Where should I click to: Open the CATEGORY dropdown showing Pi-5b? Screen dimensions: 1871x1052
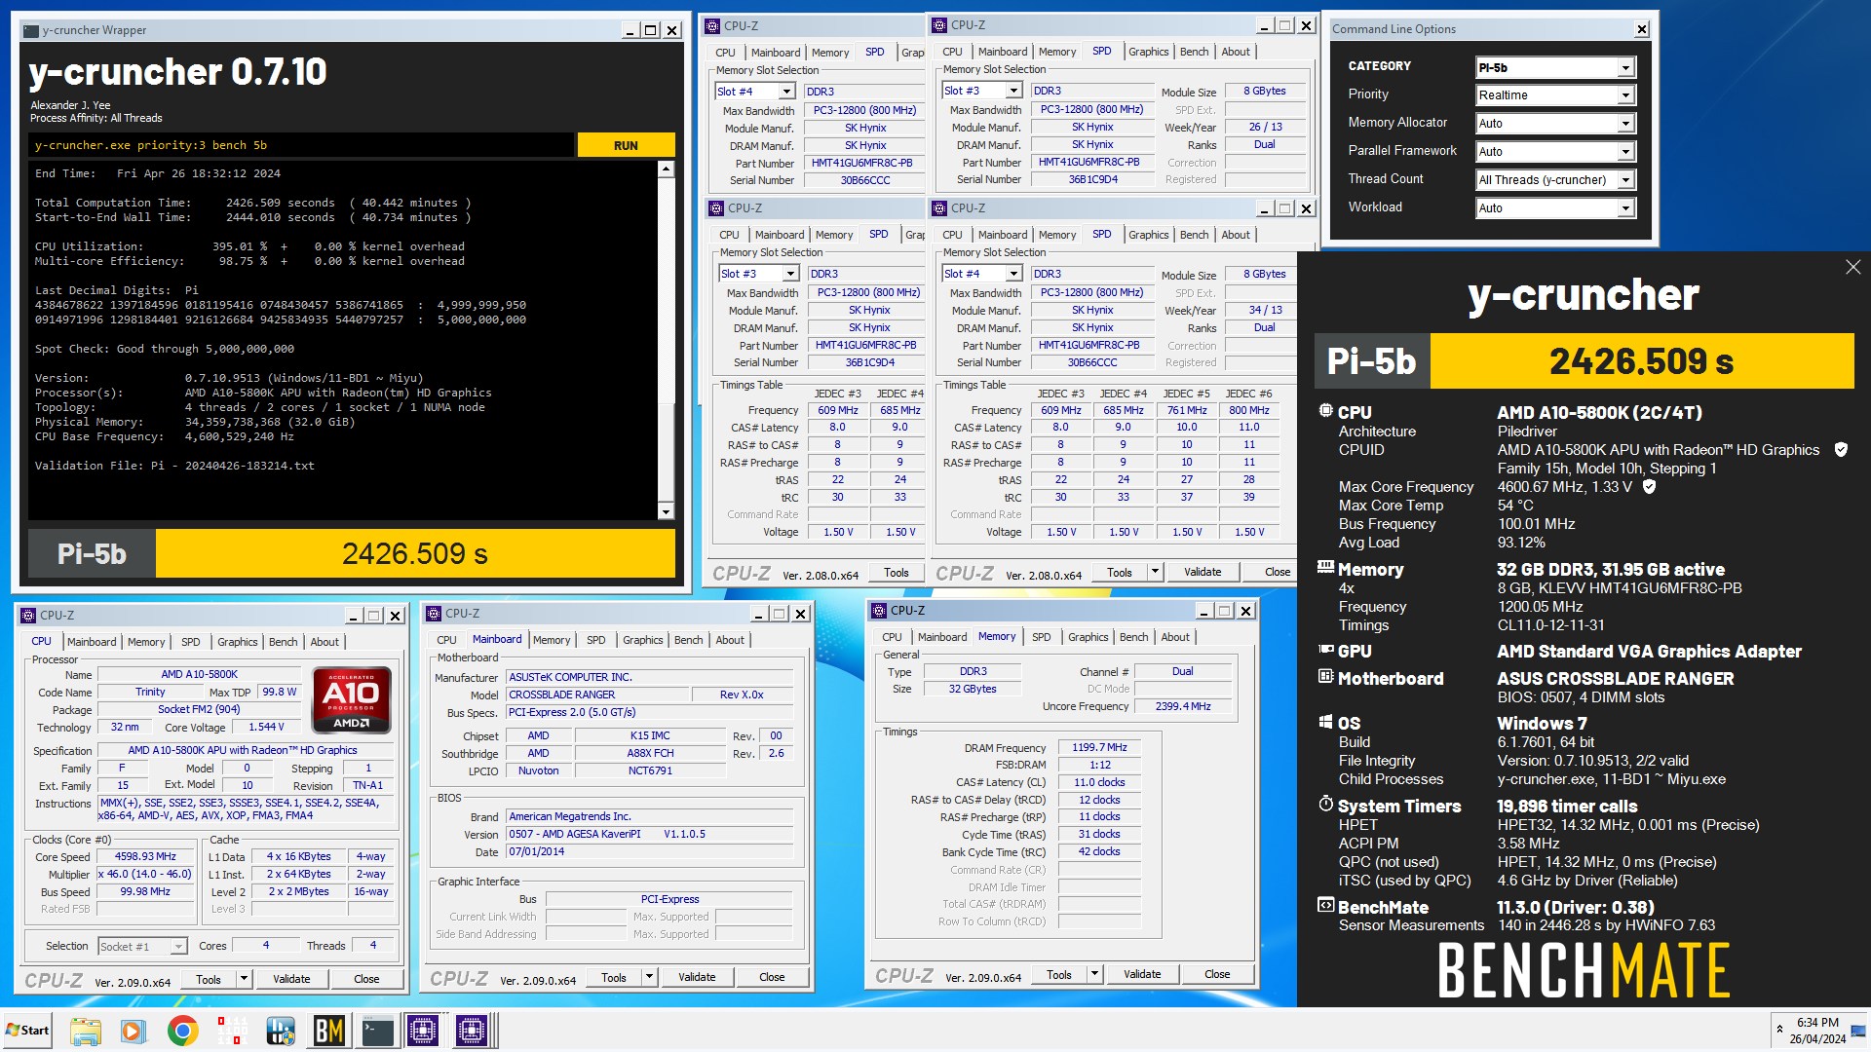click(1555, 67)
